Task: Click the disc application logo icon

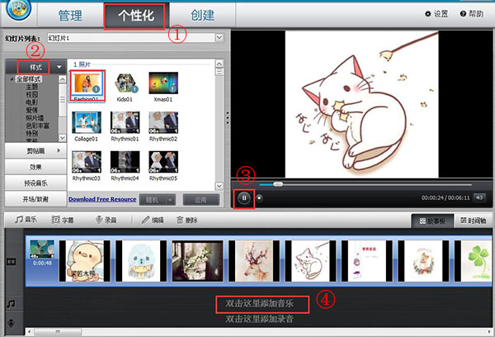Action: (x=19, y=9)
